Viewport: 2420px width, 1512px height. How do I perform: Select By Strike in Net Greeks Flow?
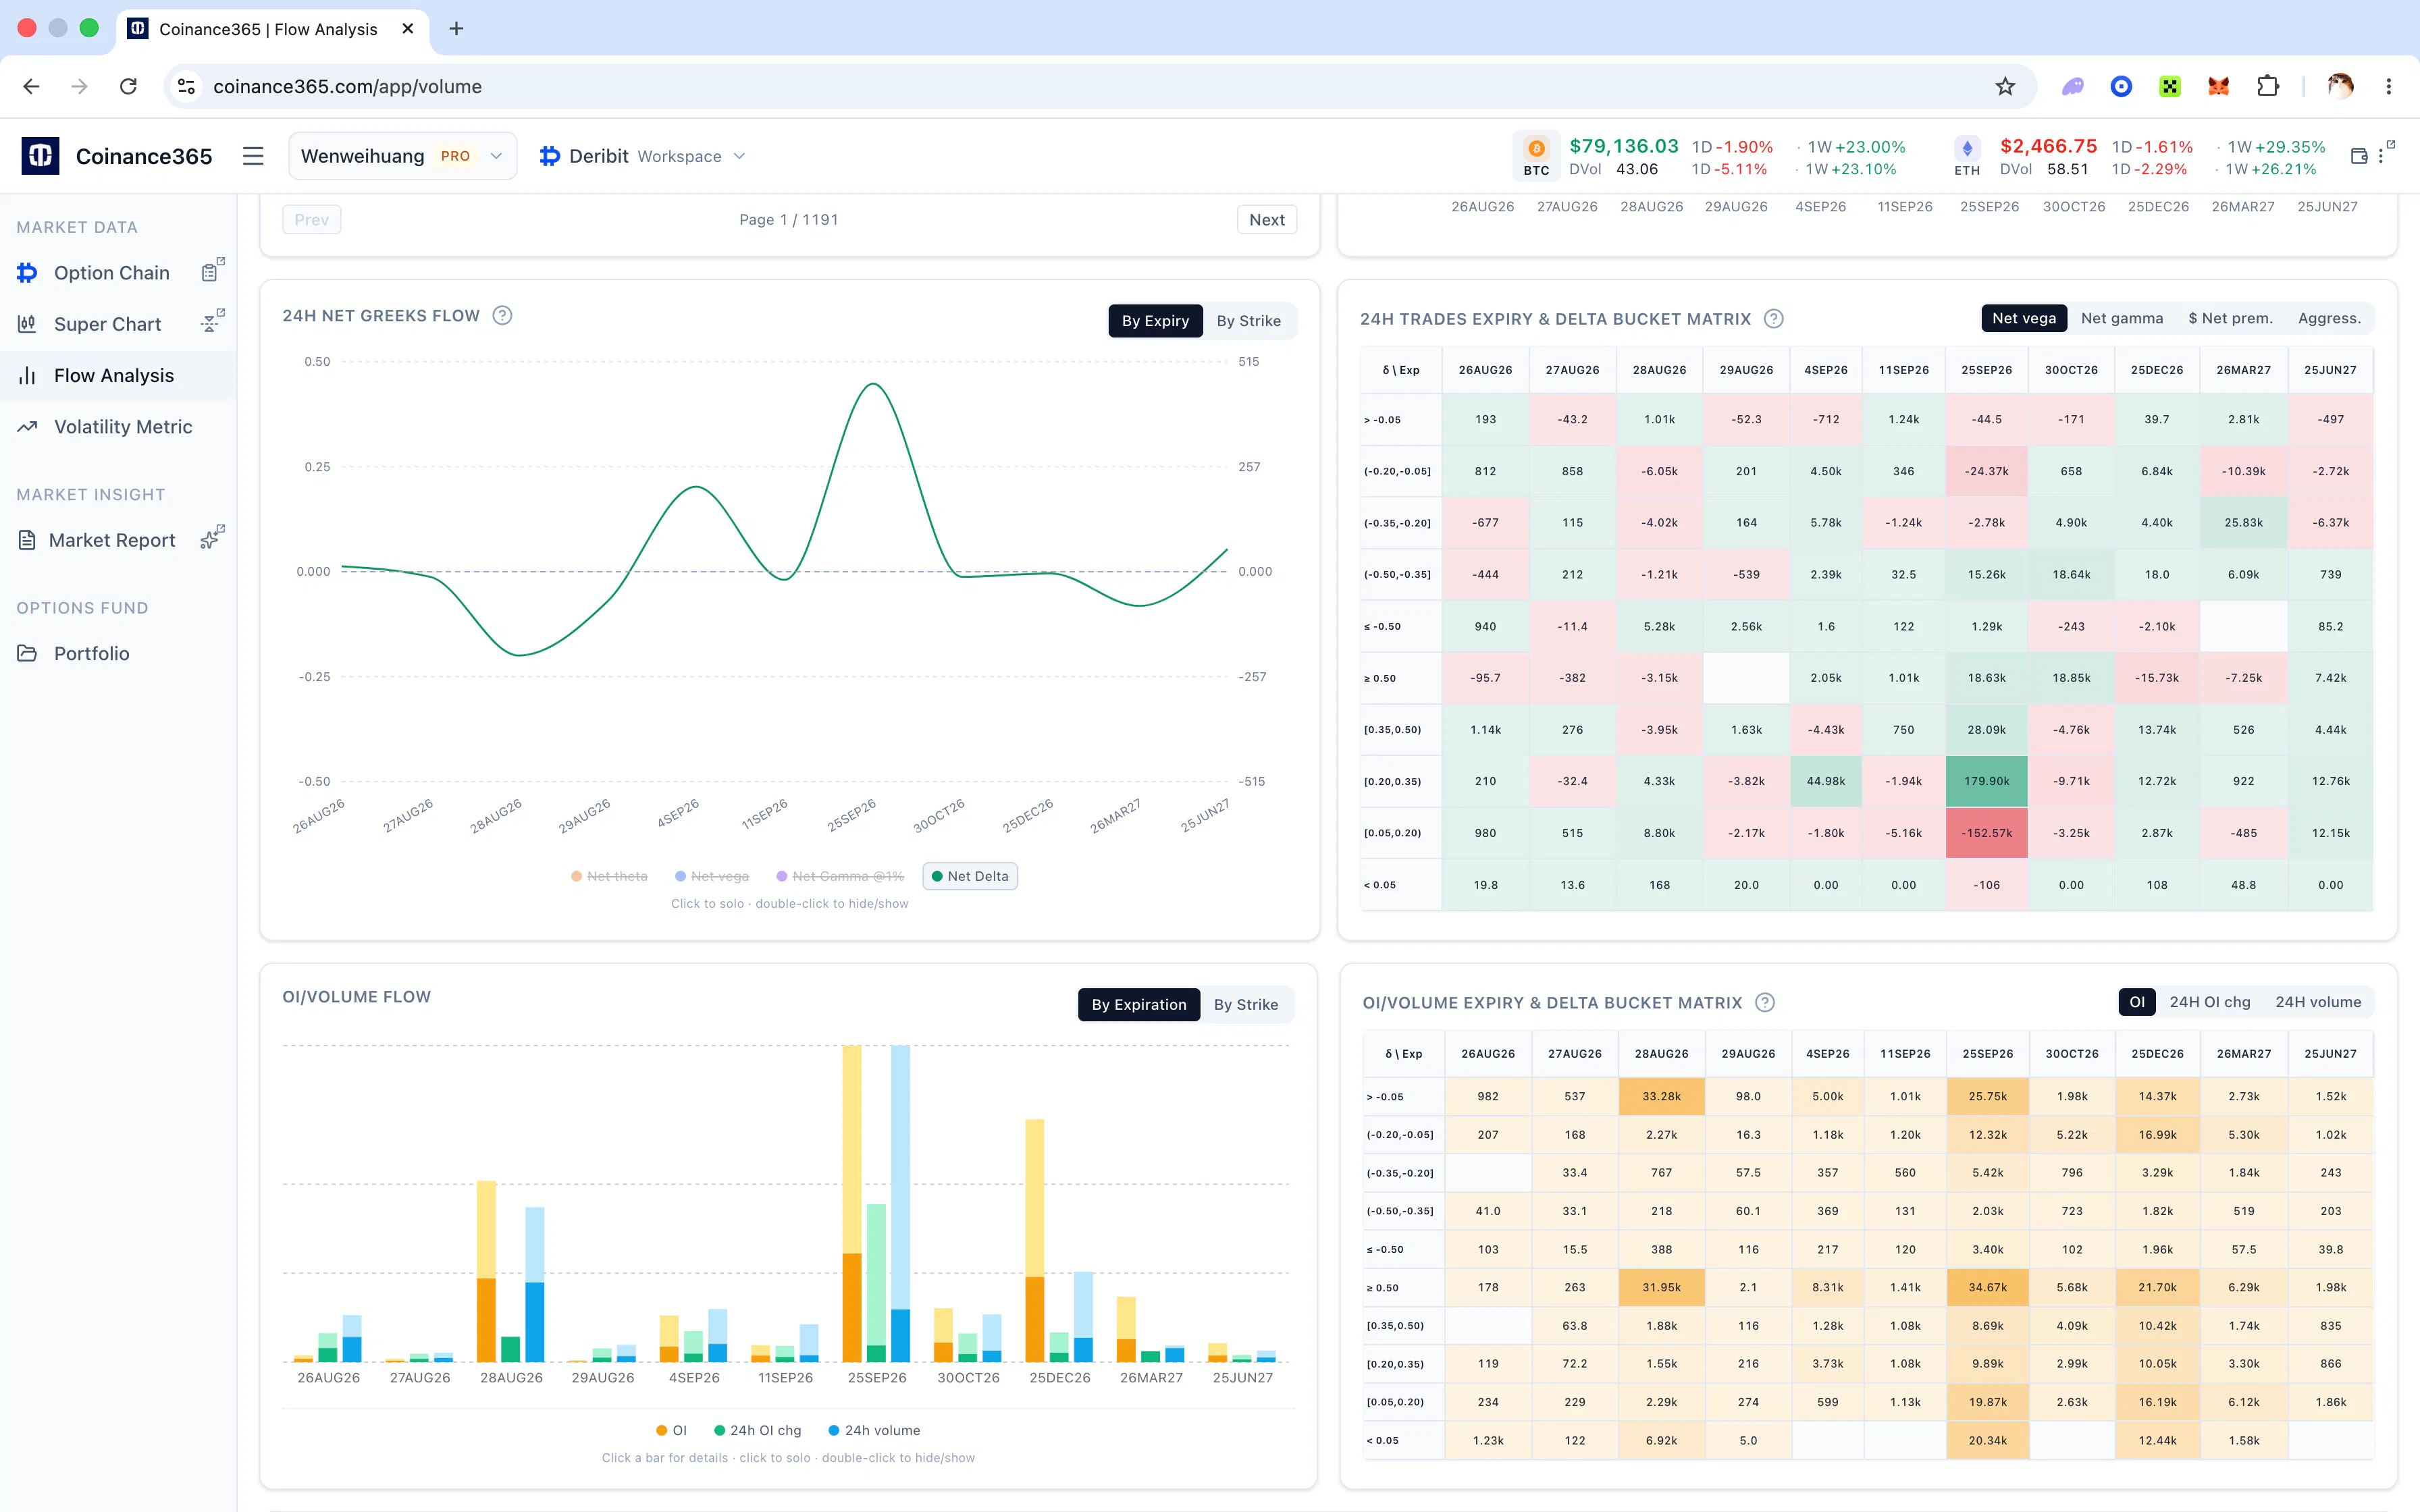1248,320
